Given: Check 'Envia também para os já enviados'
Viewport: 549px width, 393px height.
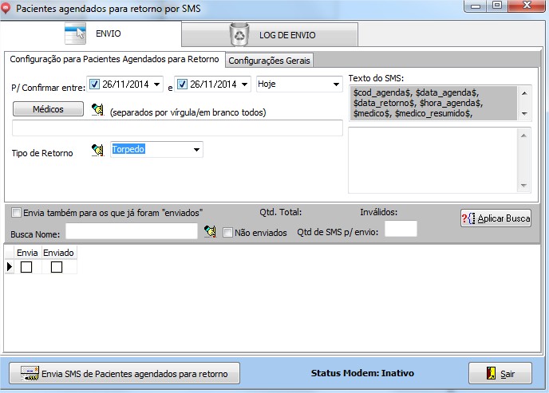Looking at the screenshot, I should point(17,213).
